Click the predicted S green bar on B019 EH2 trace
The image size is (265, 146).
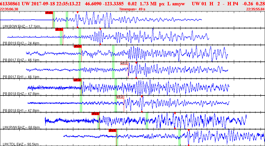coord(80,36)
